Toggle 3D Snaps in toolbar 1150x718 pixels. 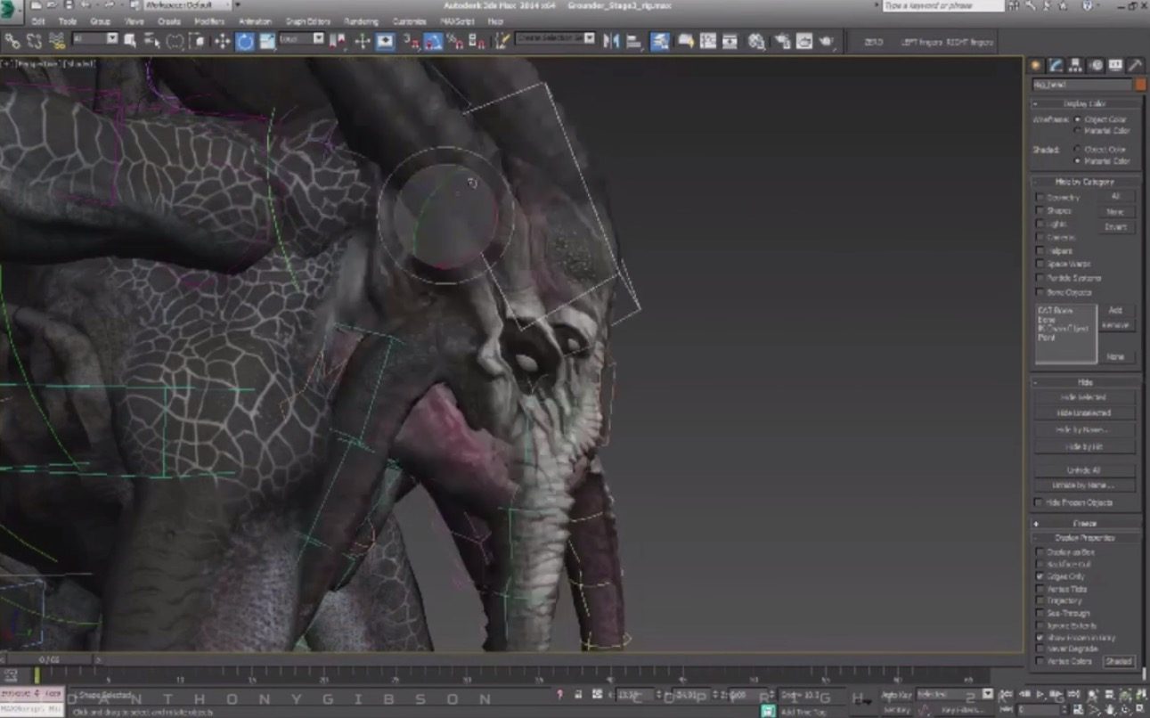[411, 41]
